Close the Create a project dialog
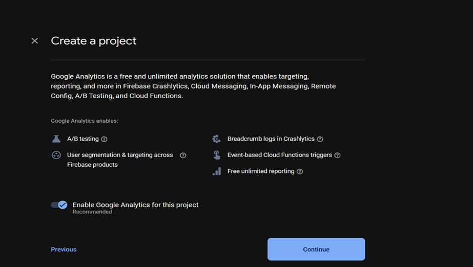The image size is (473, 267). tap(35, 41)
